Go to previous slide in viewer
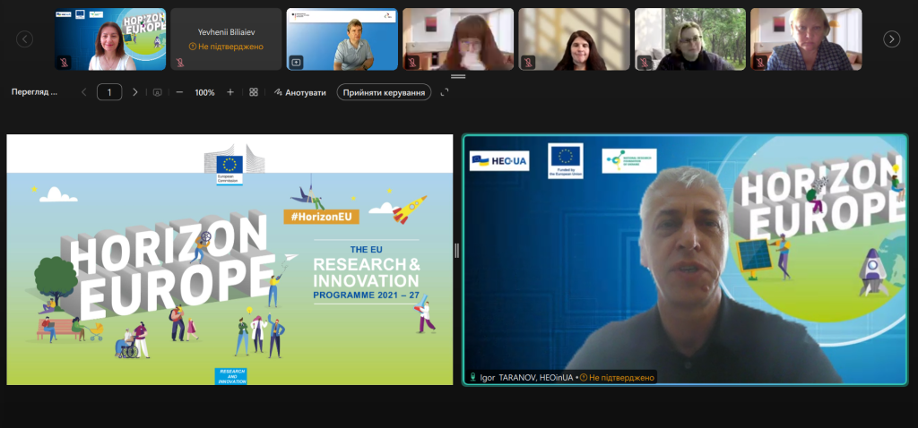 click(x=83, y=92)
